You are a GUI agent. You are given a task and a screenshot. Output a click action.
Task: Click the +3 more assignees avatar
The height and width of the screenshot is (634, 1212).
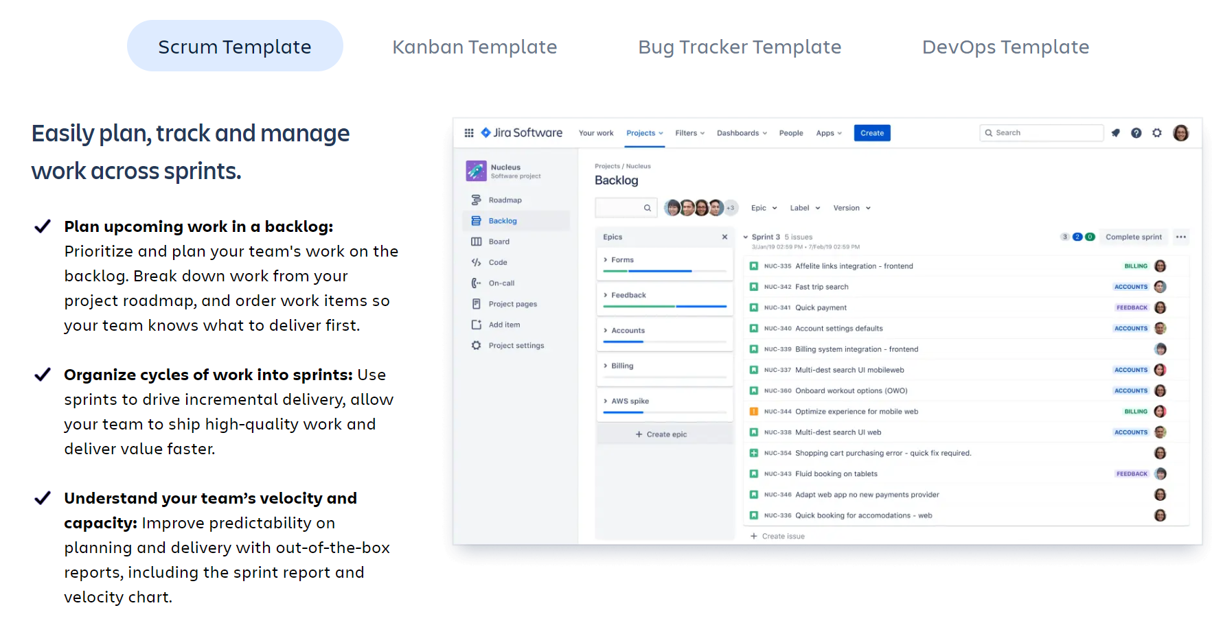pyautogui.click(x=731, y=208)
